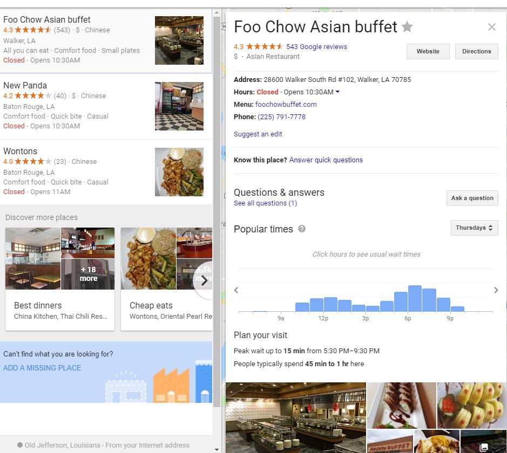The image size is (507, 453).
Task: Click results list scrollbar down arrow
Action: 217,449
